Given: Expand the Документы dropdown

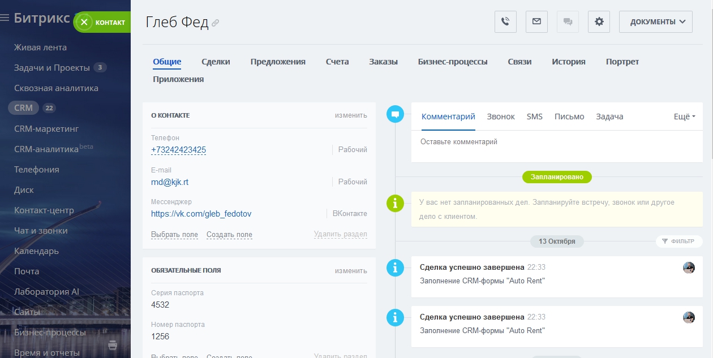Looking at the screenshot, I should [x=656, y=22].
